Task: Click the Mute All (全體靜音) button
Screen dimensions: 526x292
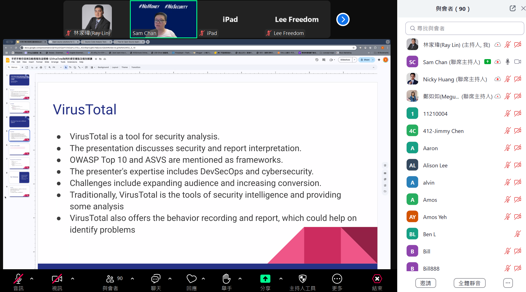Action: 469,283
